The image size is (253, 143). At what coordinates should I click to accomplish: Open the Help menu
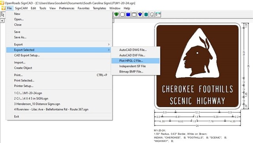point(127,8)
